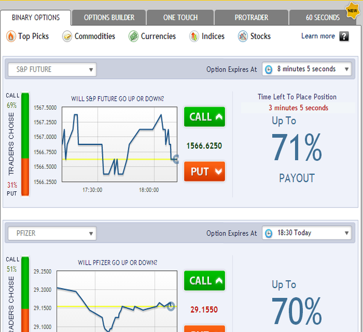Screen dimensions: 363x332
Task: Click 'WILL PFIZER GO UP OR DOWN?' heading
Action: (x=117, y=263)
